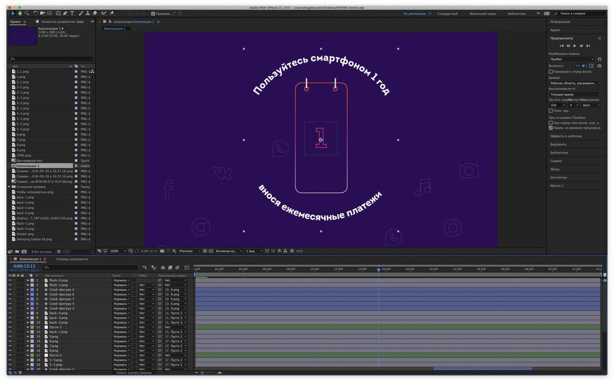Expand the Слой-фигура 5 layer properties

click(x=28, y=290)
